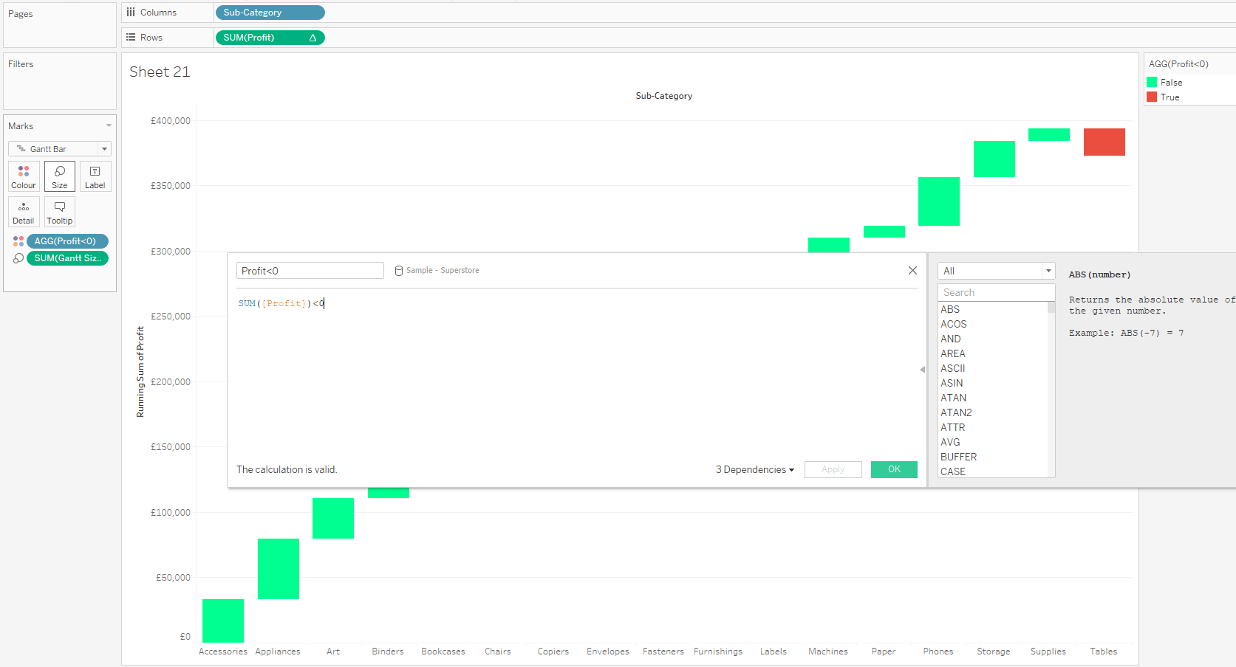
Task: Click the Sample - Superstore data source icon
Action: [x=398, y=270]
